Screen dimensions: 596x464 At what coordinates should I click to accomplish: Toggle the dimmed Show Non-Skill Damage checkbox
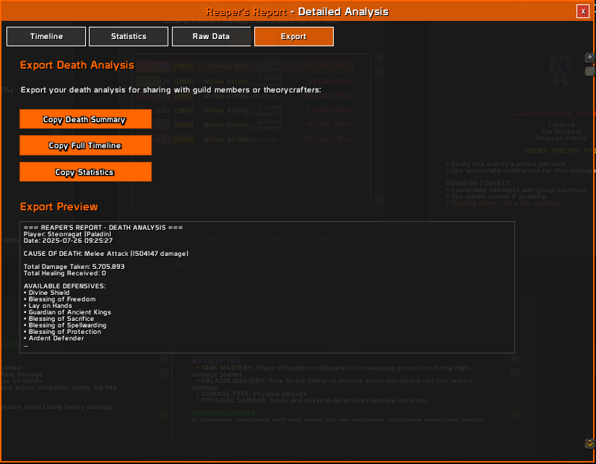pos(245,265)
